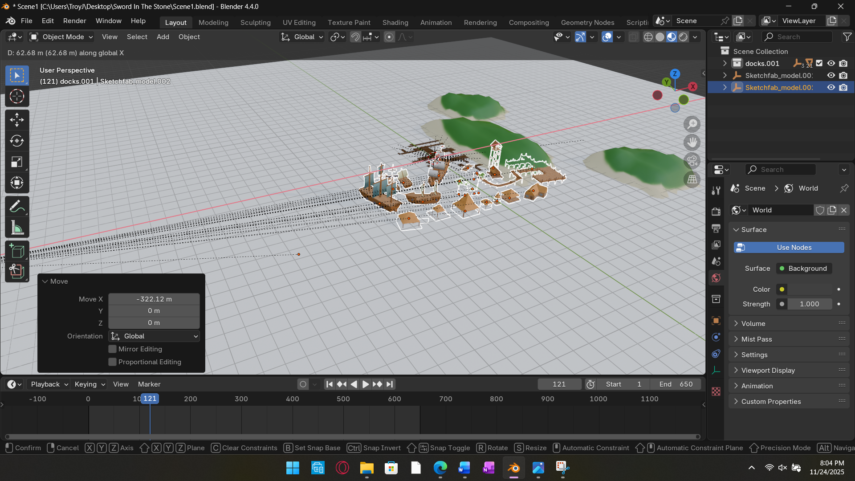The image size is (855, 481).
Task: Toggle viewport overlays button
Action: (x=607, y=37)
